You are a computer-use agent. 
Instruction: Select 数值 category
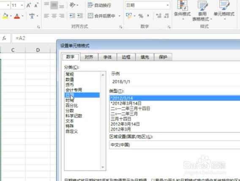click(x=70, y=80)
